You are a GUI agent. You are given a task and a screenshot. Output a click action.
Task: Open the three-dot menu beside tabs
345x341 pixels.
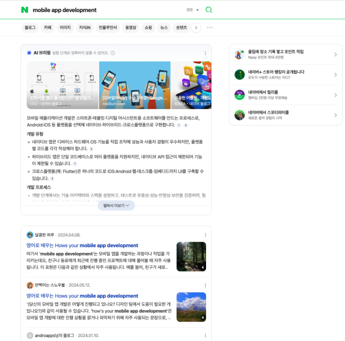point(210,28)
